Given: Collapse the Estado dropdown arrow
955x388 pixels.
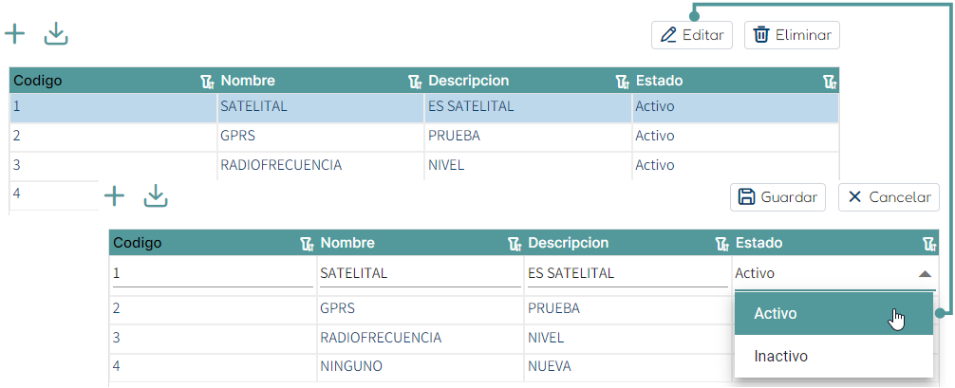Looking at the screenshot, I should [x=925, y=274].
